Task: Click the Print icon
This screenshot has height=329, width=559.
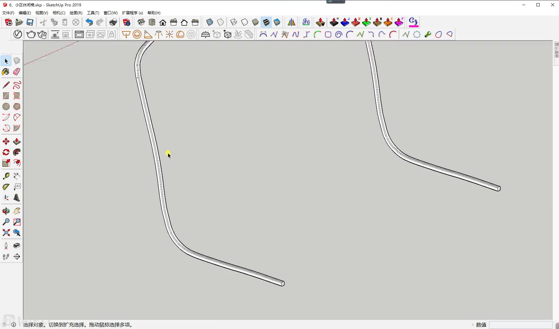Action: [113, 22]
